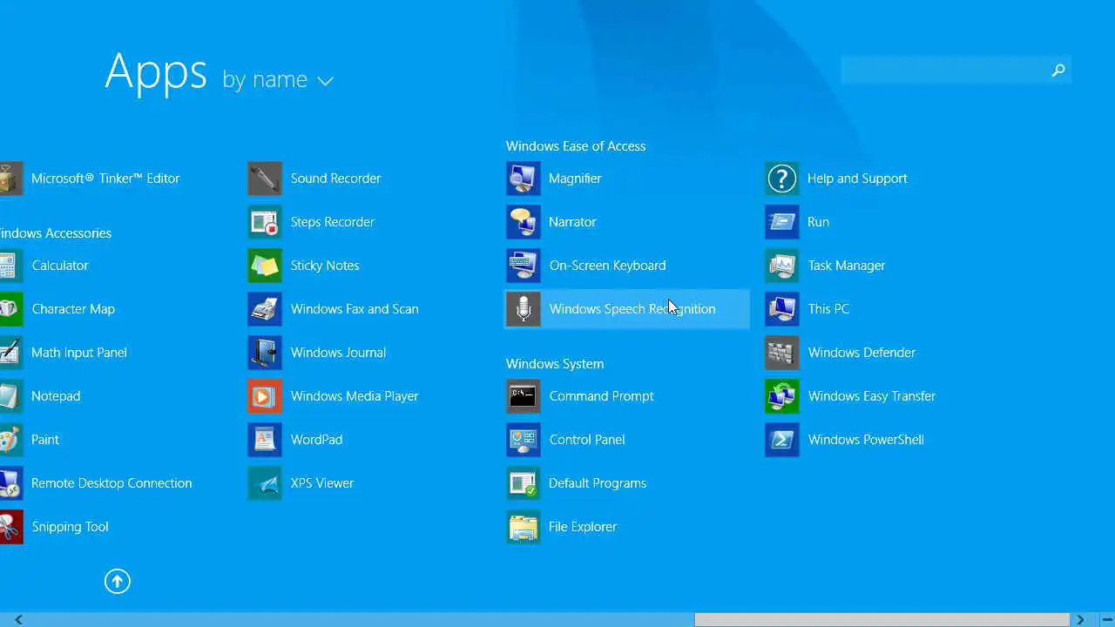
Task: Click Remote Desktop Connection label
Action: coord(111,483)
